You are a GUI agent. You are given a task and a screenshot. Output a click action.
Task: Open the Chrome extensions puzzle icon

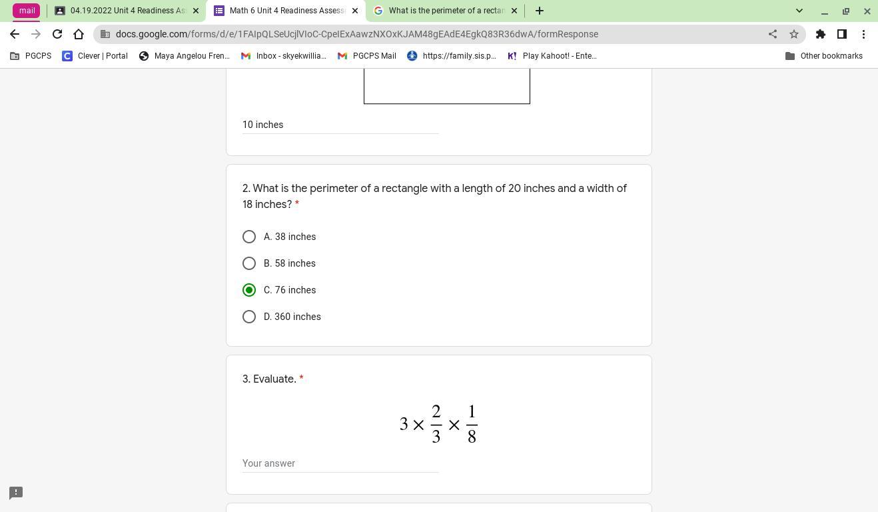click(x=821, y=34)
